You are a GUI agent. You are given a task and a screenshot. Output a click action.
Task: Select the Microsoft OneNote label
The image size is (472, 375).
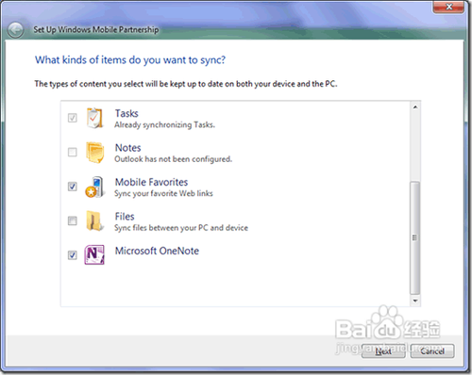point(157,251)
